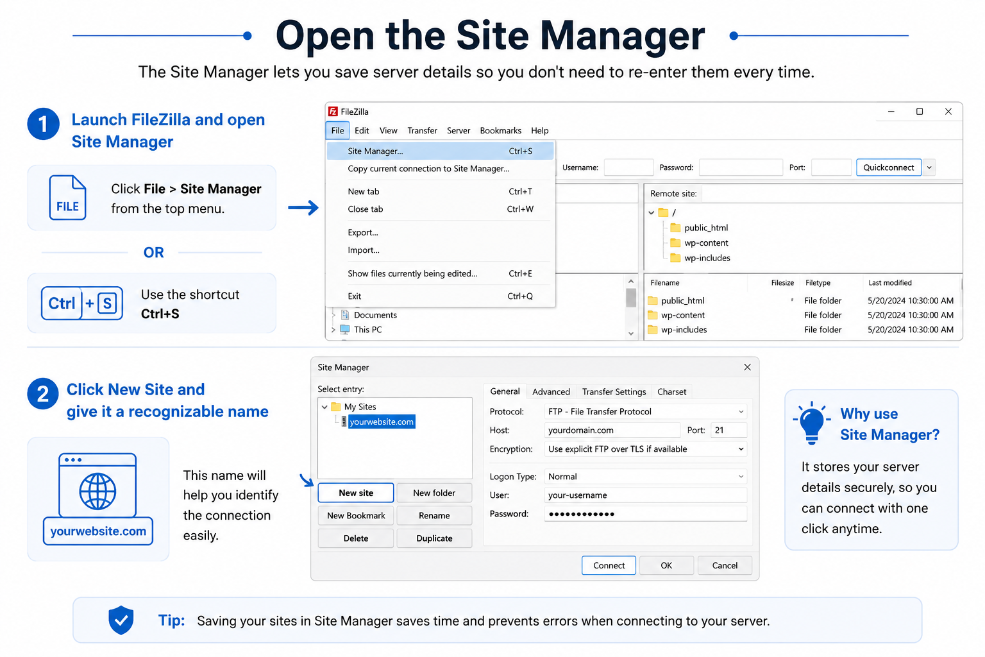Open the File menu
Image resolution: width=985 pixels, height=657 pixels.
click(x=338, y=130)
